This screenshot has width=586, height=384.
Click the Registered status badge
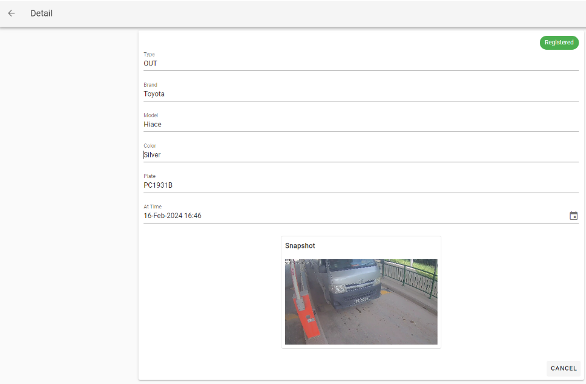coord(559,43)
